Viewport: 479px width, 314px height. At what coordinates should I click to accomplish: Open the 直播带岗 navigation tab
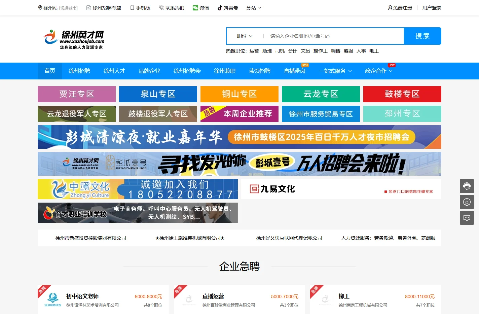(295, 71)
